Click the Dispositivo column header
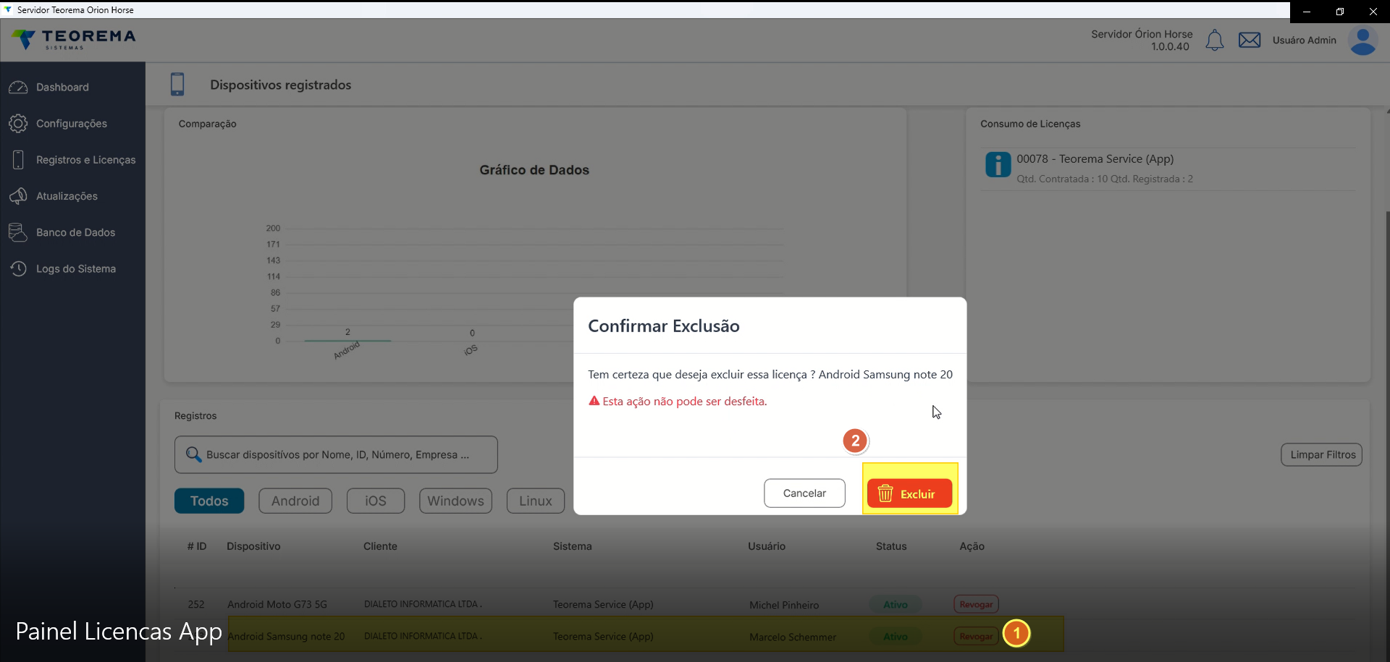Viewport: 1390px width, 662px height. coord(253,546)
